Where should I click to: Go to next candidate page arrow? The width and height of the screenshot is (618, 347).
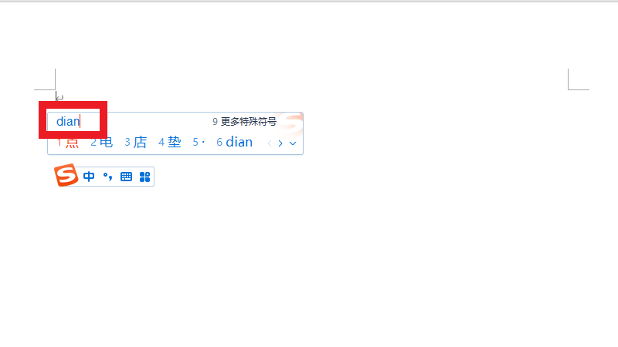280,143
